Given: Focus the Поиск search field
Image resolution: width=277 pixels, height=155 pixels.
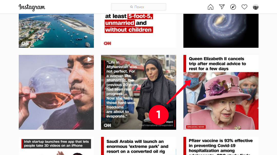Looking at the screenshot, I should pos(138,7).
